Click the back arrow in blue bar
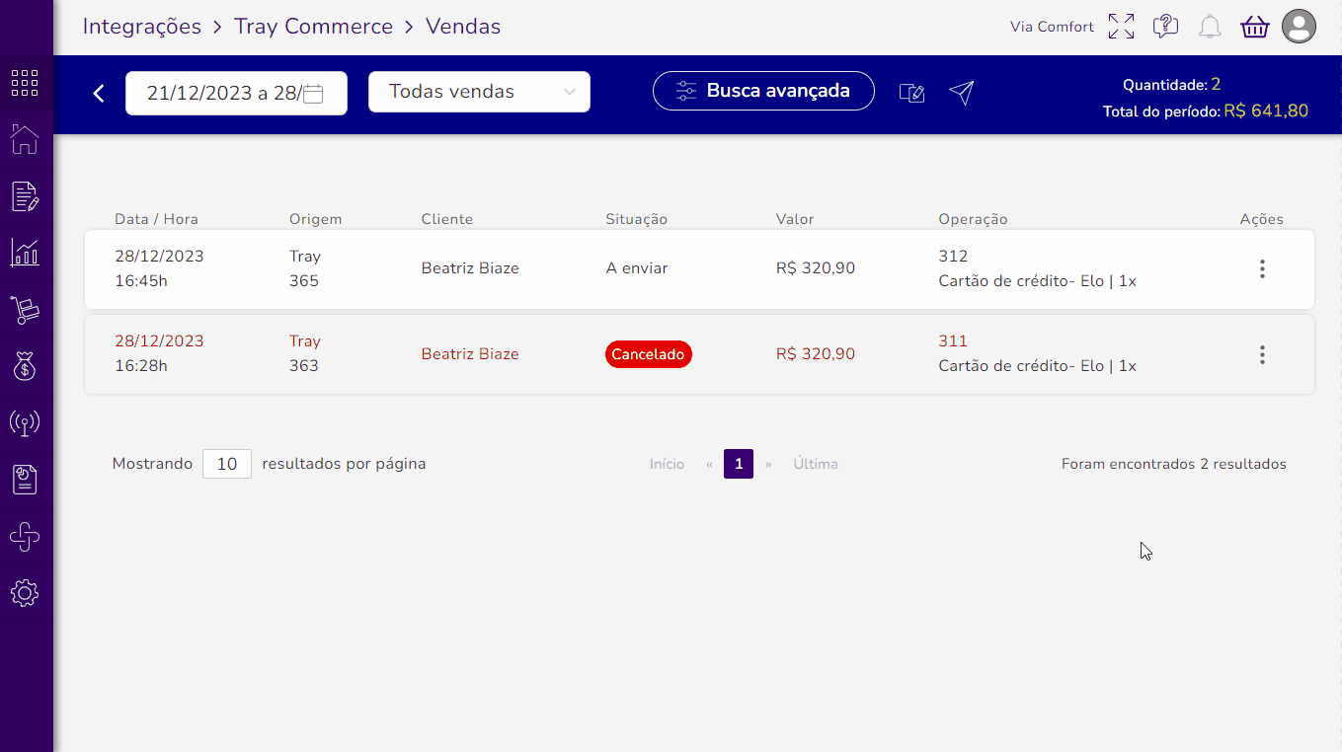This screenshot has width=1342, height=752. pyautogui.click(x=99, y=93)
